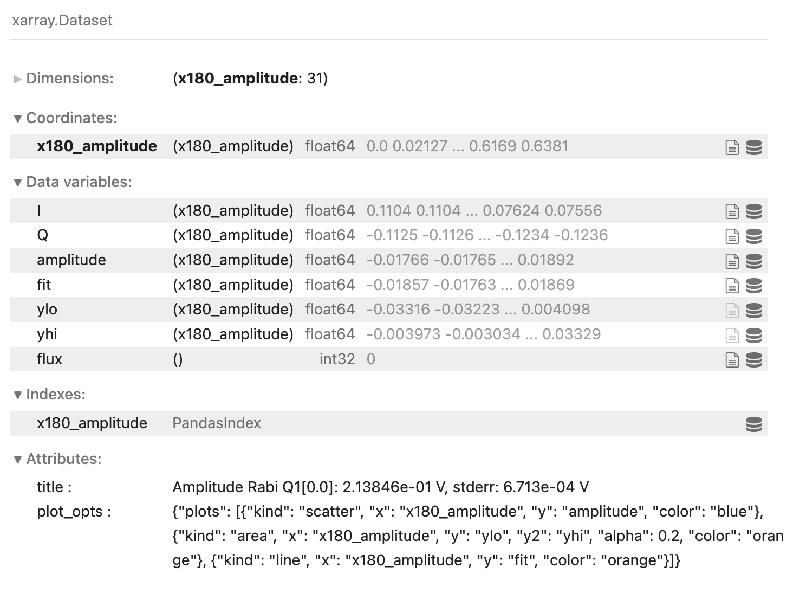Show data repr for fit variable

point(754,286)
